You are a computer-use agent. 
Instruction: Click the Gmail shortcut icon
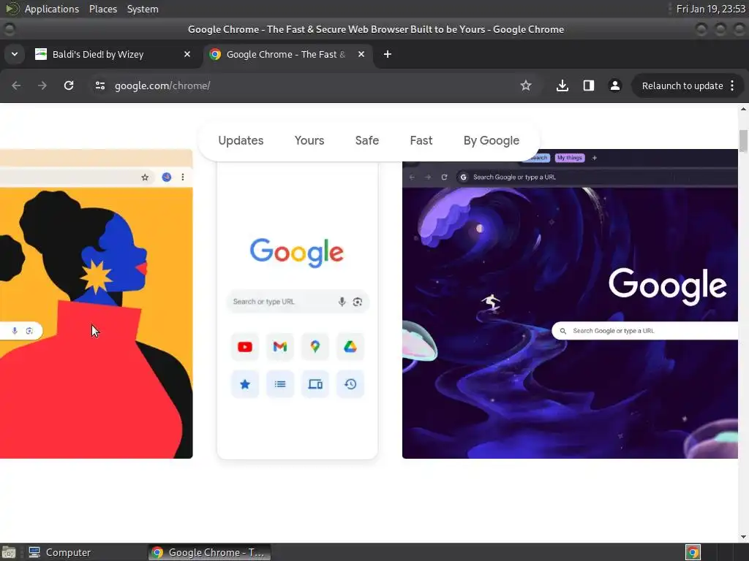280,347
